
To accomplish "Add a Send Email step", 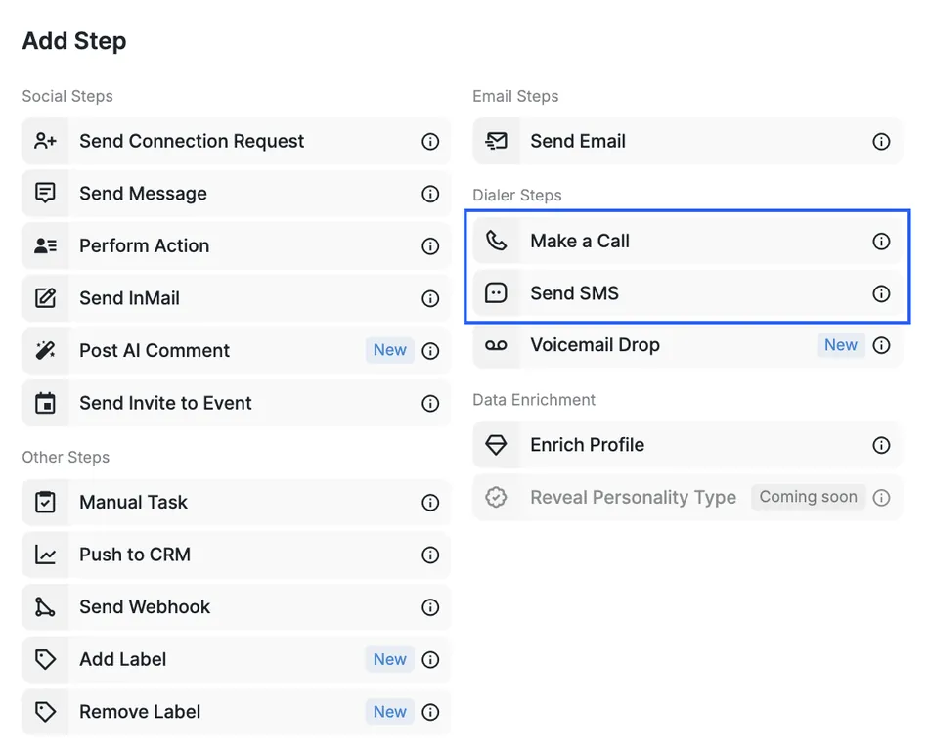I will (687, 141).
